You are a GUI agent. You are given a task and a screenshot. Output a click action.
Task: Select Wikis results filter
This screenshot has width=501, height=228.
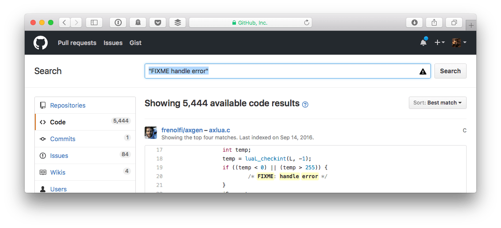[x=85, y=172]
